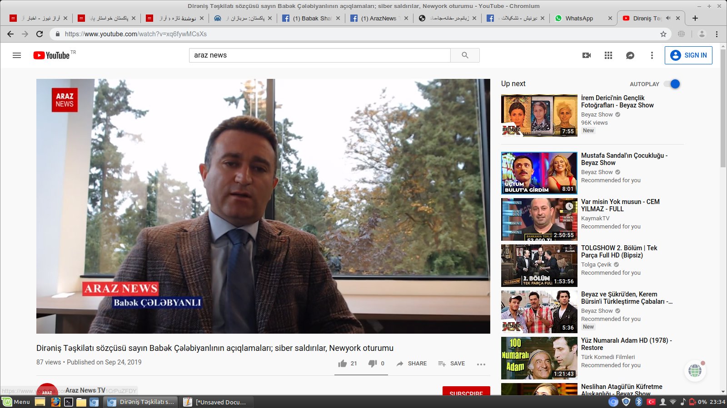Open Chromium's three-dot customize menu
727x408 pixels.
717,34
